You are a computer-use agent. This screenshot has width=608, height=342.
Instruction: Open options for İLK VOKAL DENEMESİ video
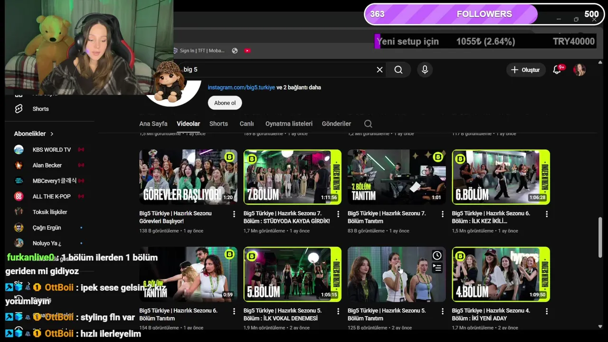338,312
